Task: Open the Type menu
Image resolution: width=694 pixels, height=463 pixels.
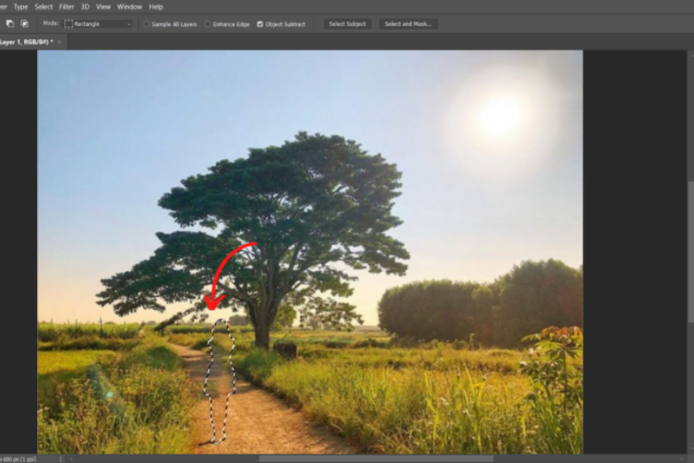Action: (21, 7)
